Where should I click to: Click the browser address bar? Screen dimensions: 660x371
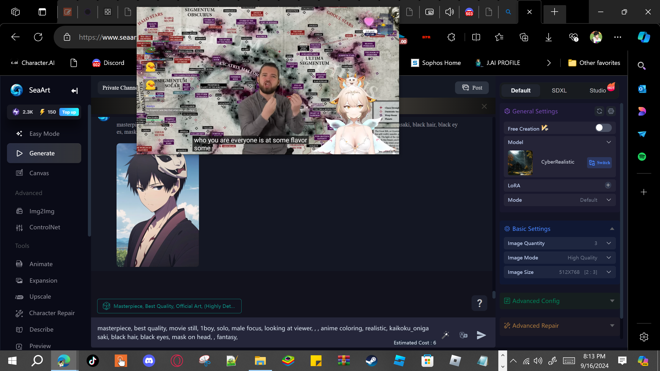pos(108,37)
